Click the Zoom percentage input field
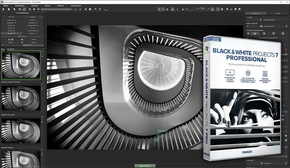 (203, 8)
